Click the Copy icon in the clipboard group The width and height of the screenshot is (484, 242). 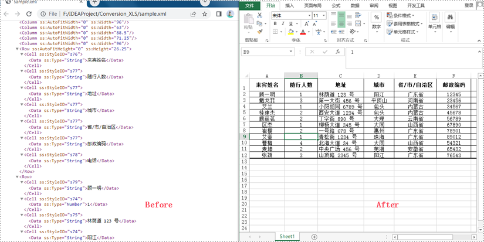pos(259,23)
